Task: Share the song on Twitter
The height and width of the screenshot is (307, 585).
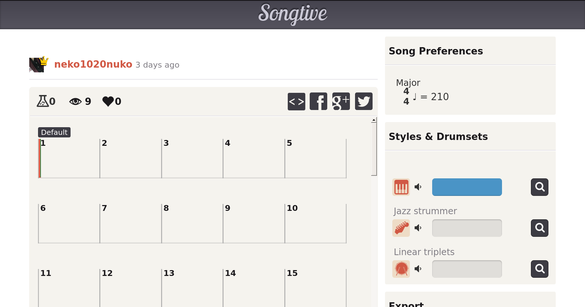Action: click(x=363, y=101)
